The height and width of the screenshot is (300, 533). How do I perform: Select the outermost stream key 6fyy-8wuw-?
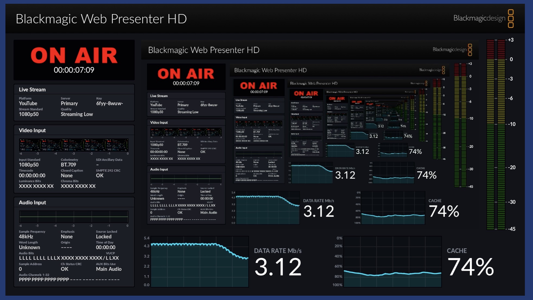110,103
